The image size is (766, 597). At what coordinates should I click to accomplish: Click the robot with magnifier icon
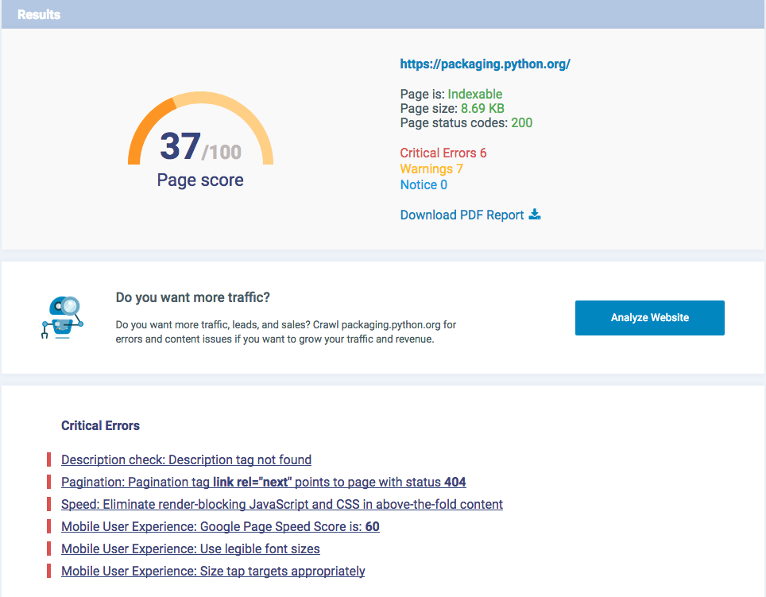click(x=63, y=317)
